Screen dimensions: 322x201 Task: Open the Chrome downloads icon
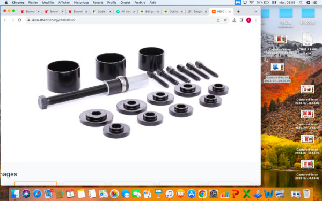tap(234, 20)
